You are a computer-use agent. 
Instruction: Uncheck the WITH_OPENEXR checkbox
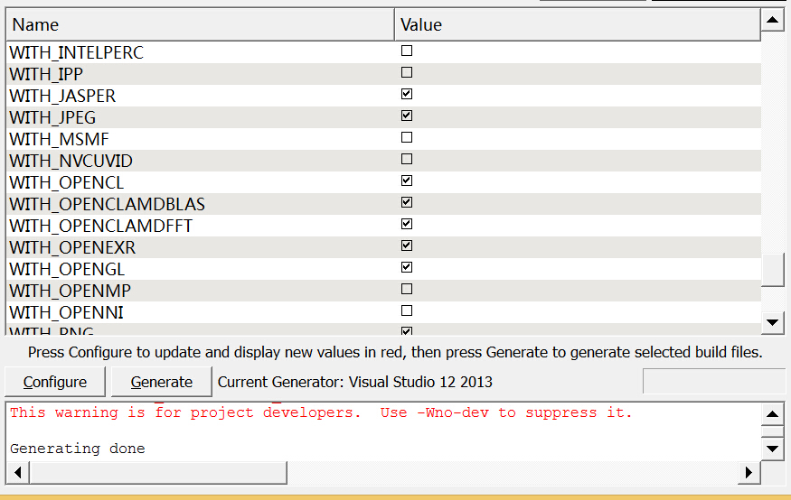(407, 245)
